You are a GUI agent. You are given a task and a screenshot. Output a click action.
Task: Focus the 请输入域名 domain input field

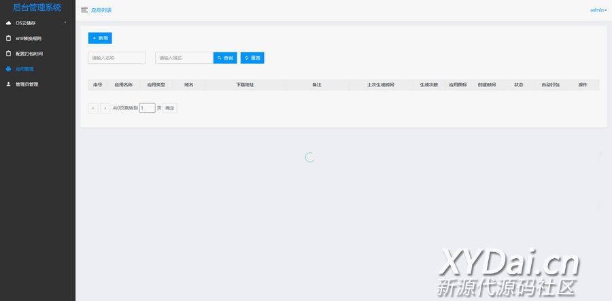(184, 58)
